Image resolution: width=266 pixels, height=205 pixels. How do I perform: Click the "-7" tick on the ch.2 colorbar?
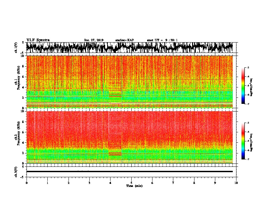pos(248,159)
